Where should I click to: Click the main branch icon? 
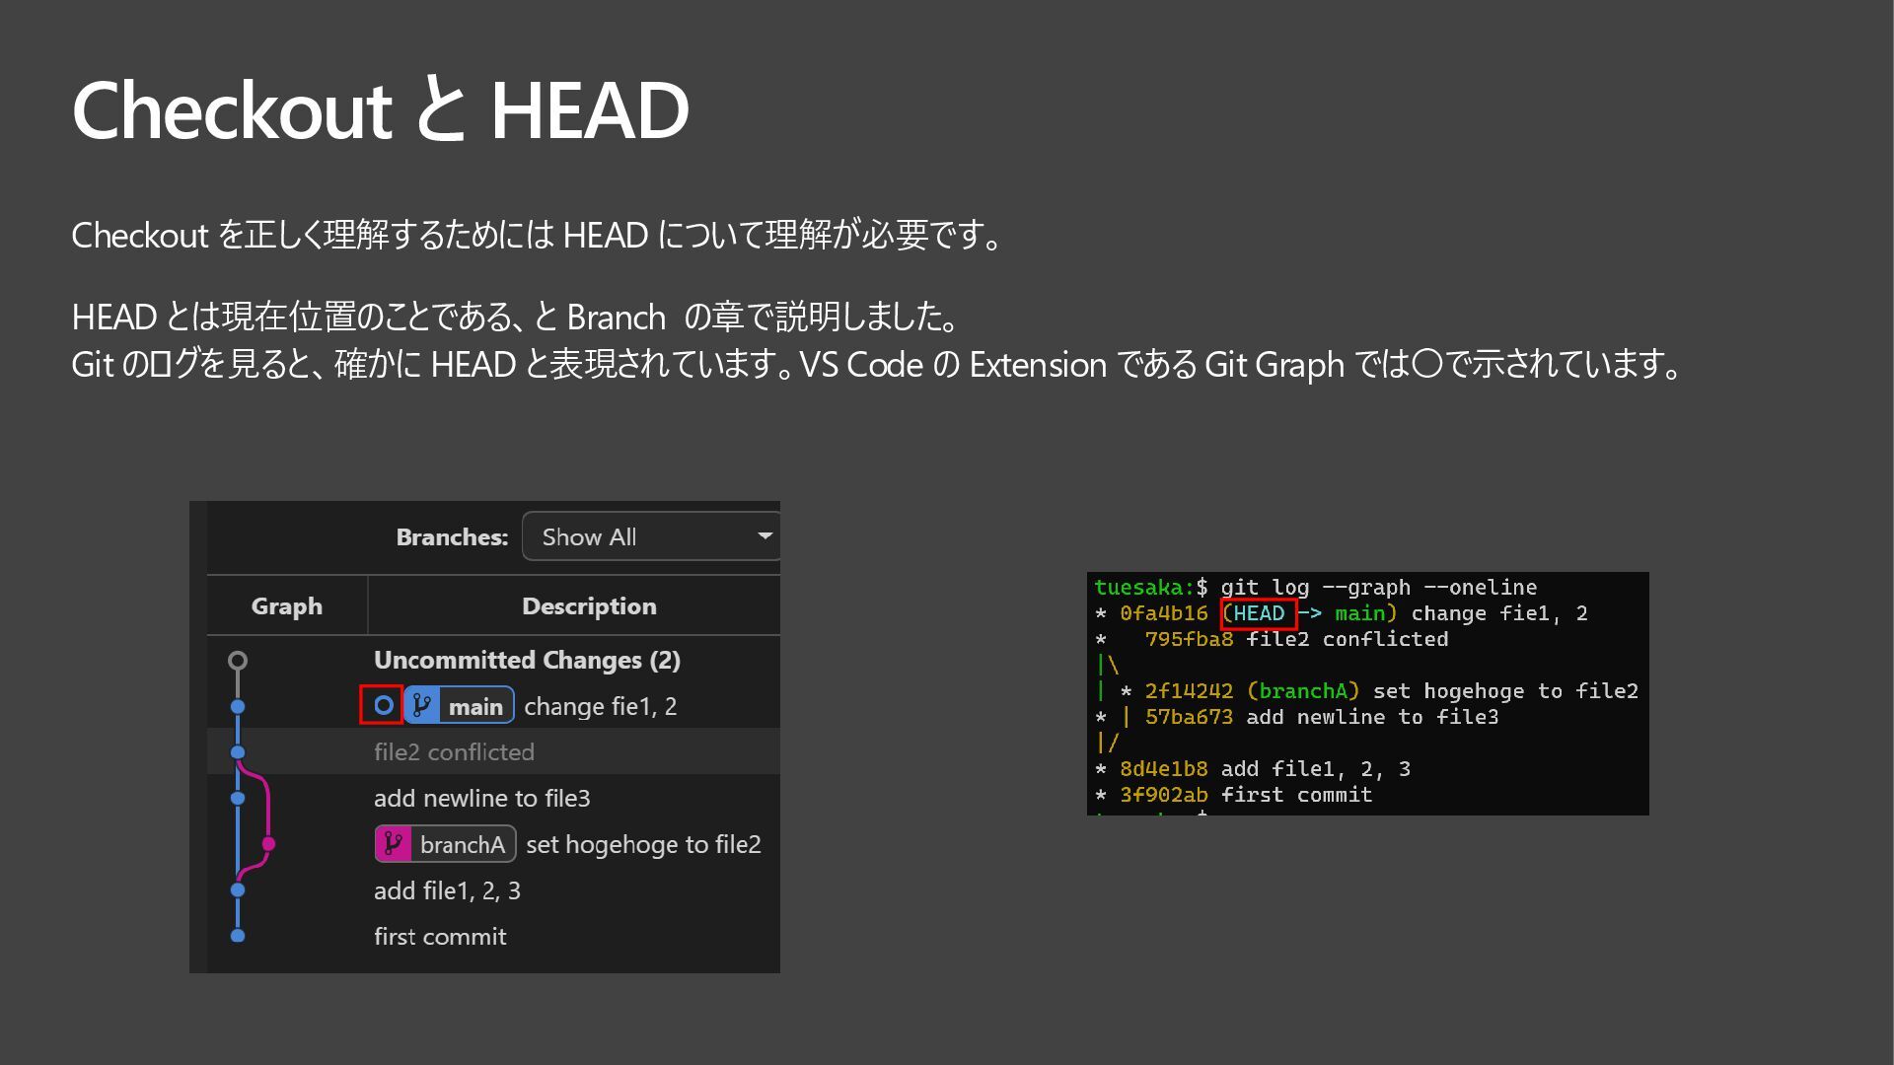[422, 706]
